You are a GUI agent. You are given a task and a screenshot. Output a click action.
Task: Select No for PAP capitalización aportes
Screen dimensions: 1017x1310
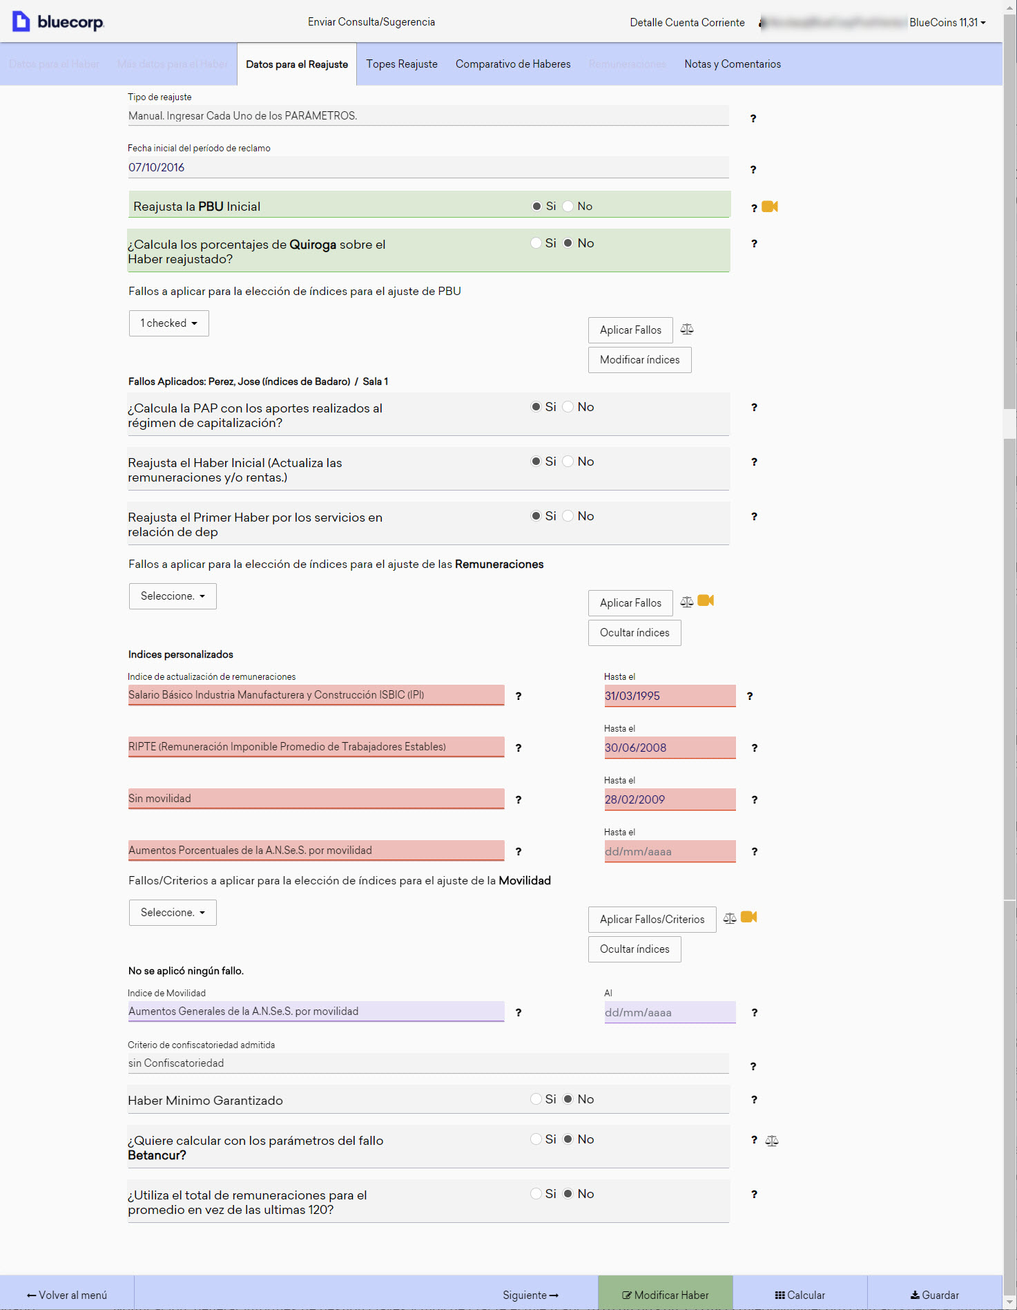[x=568, y=407]
